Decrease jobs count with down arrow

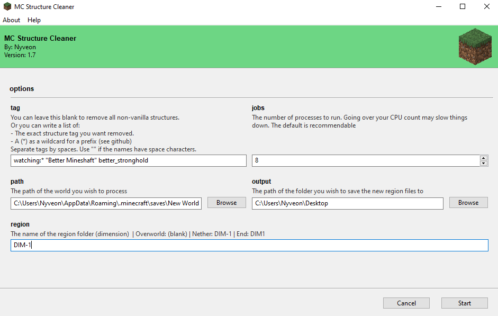[x=484, y=163]
